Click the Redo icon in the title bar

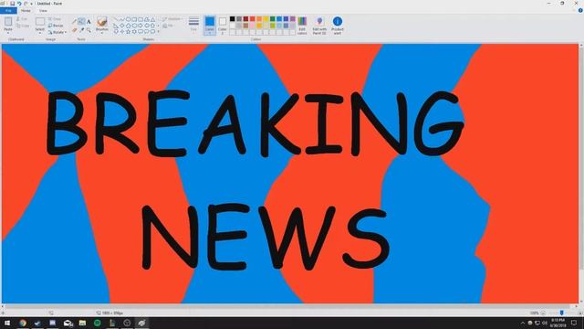[x=26, y=4]
